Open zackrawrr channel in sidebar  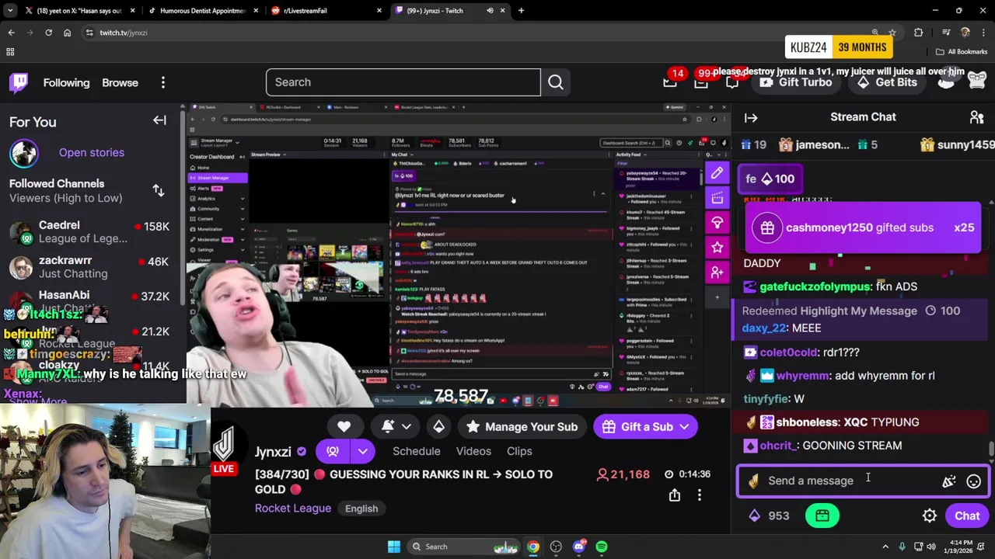coord(92,266)
